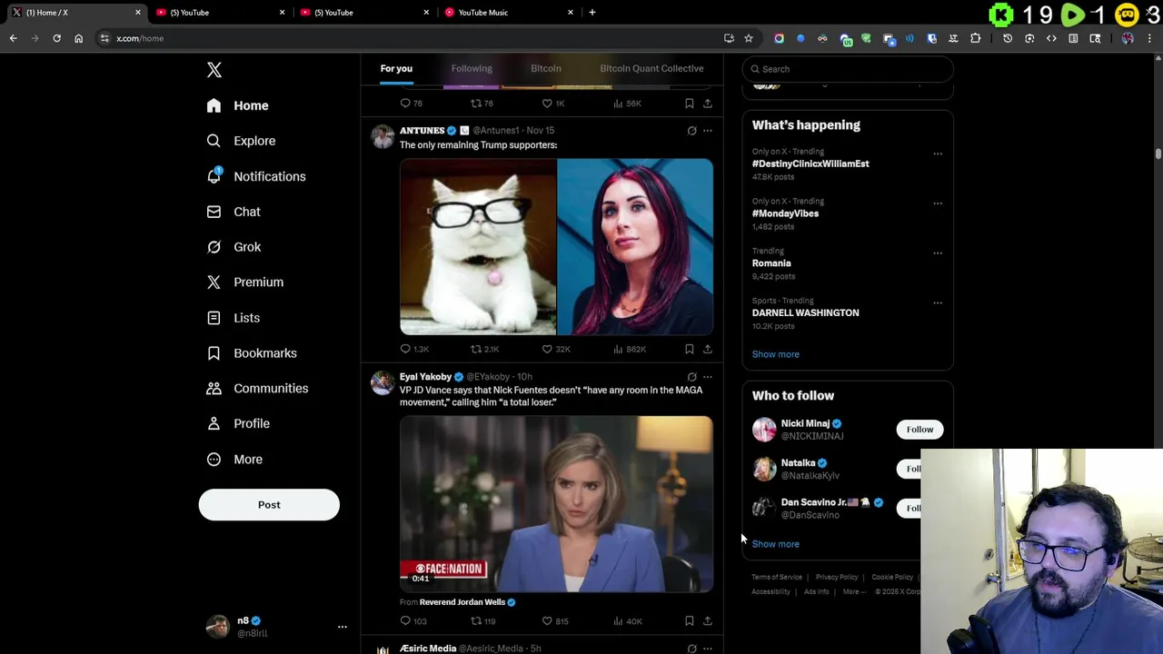Follow Nicki Minaj
This screenshot has width=1163, height=654.
coord(919,430)
